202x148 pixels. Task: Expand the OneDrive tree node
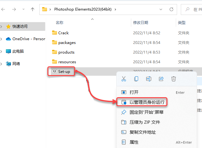[x=1, y=39]
